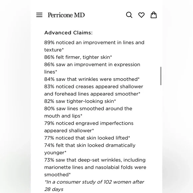Click the 77% skin looked lifted claim

87,138
